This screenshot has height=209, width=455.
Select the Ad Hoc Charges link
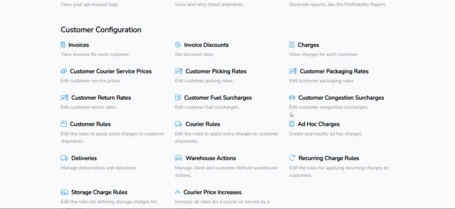tap(319, 124)
